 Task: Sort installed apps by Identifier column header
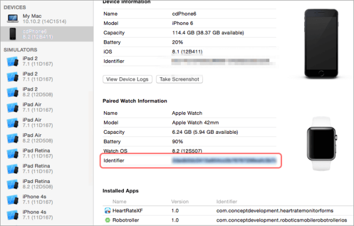point(227,202)
